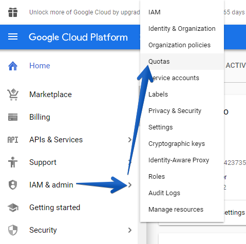The image size is (246, 244).
Task: Go to Home in the sidebar
Action: click(40, 66)
